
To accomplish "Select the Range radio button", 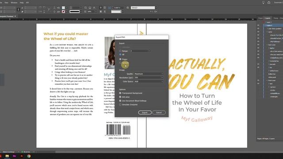I will [x=120, y=51].
